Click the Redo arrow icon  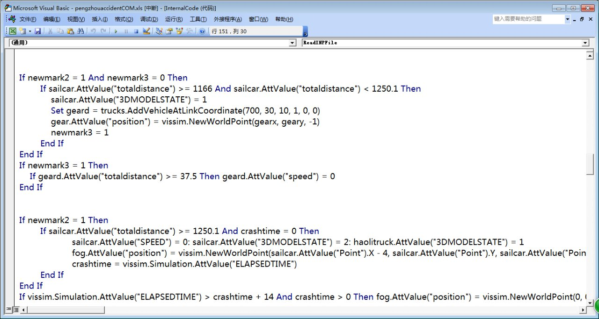tap(103, 31)
